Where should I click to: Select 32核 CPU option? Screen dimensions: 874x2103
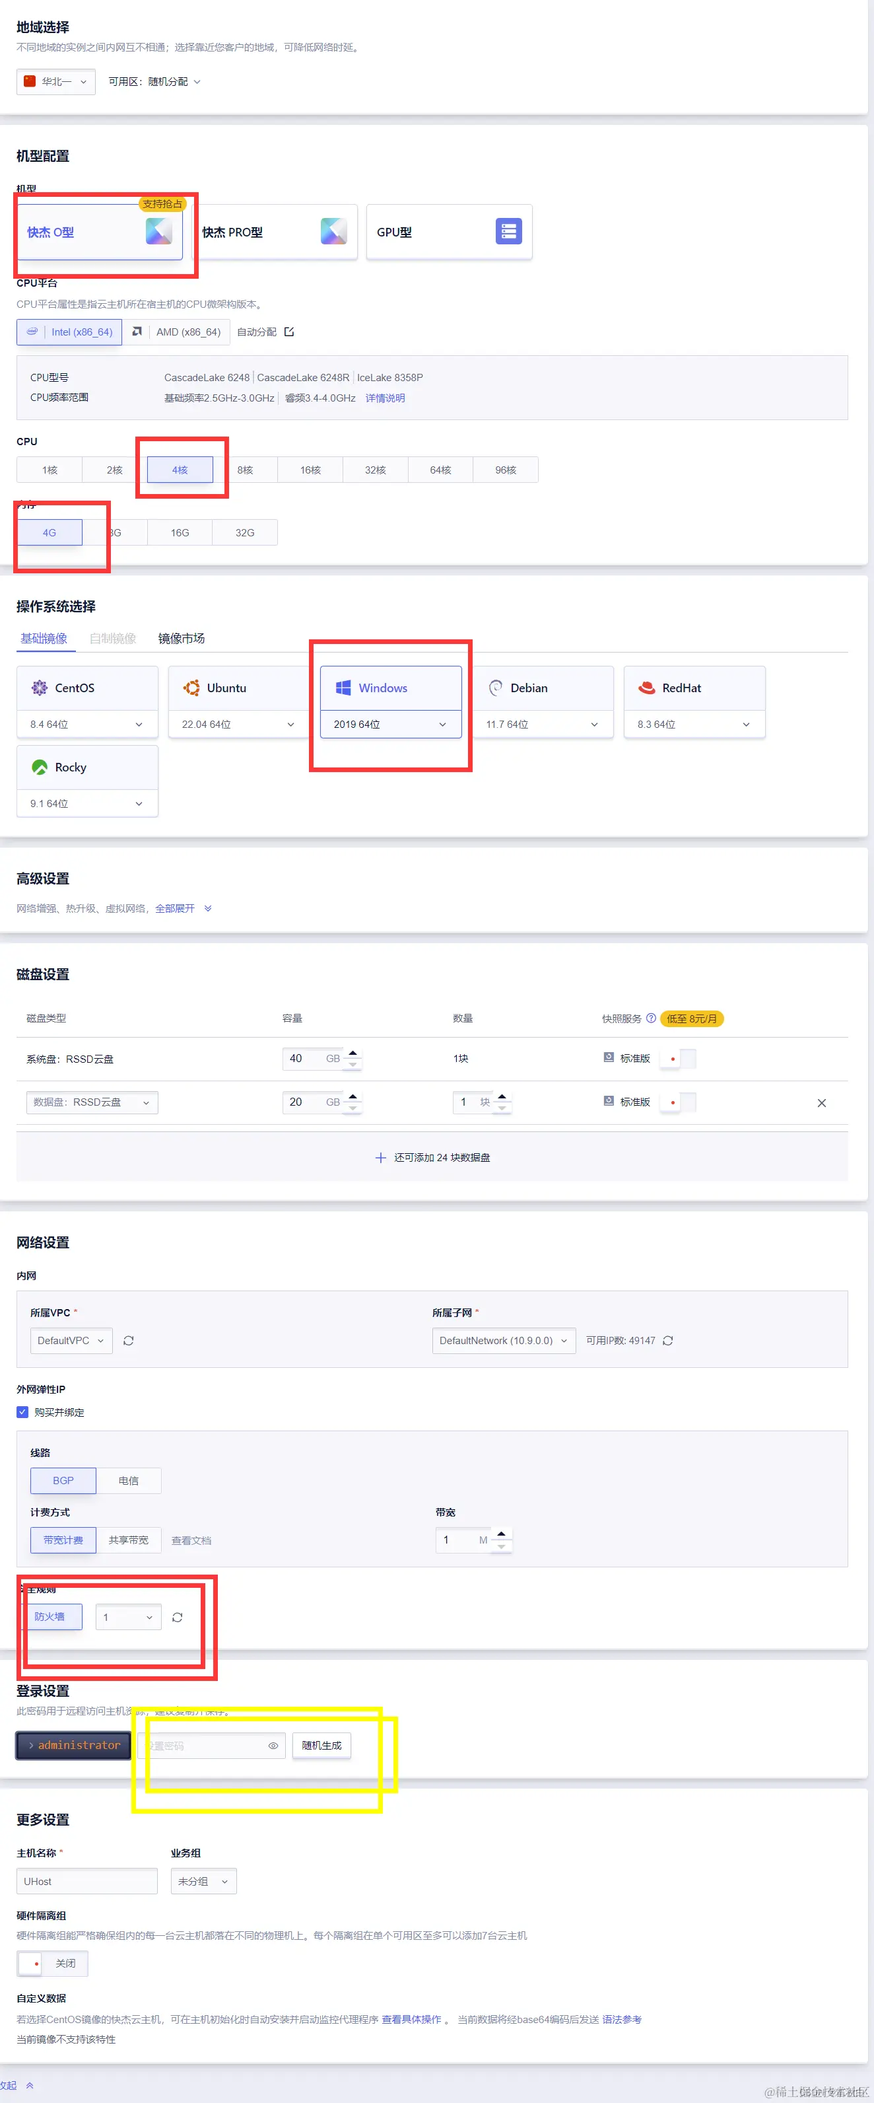[376, 470]
